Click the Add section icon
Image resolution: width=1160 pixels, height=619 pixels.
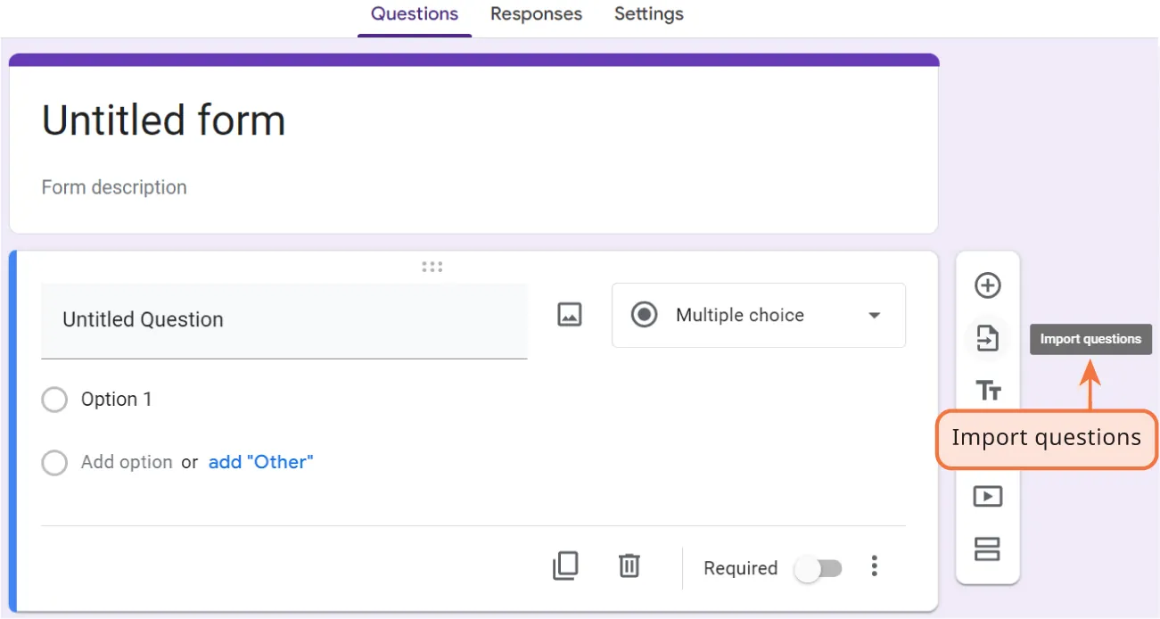987,550
